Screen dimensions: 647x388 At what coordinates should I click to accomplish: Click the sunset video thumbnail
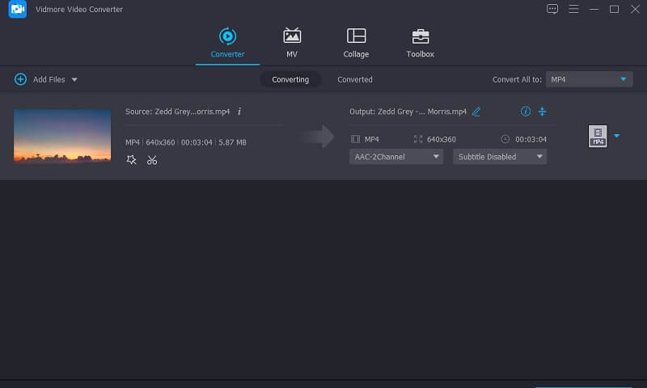62,137
